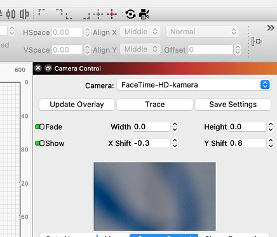
Task: Click the camera refresh overlay toolbar icon
Action: click(130, 14)
